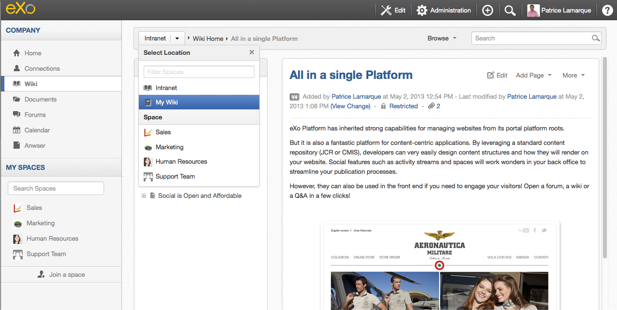Click the padlock Restricted icon
The image size is (617, 310).
pos(384,106)
